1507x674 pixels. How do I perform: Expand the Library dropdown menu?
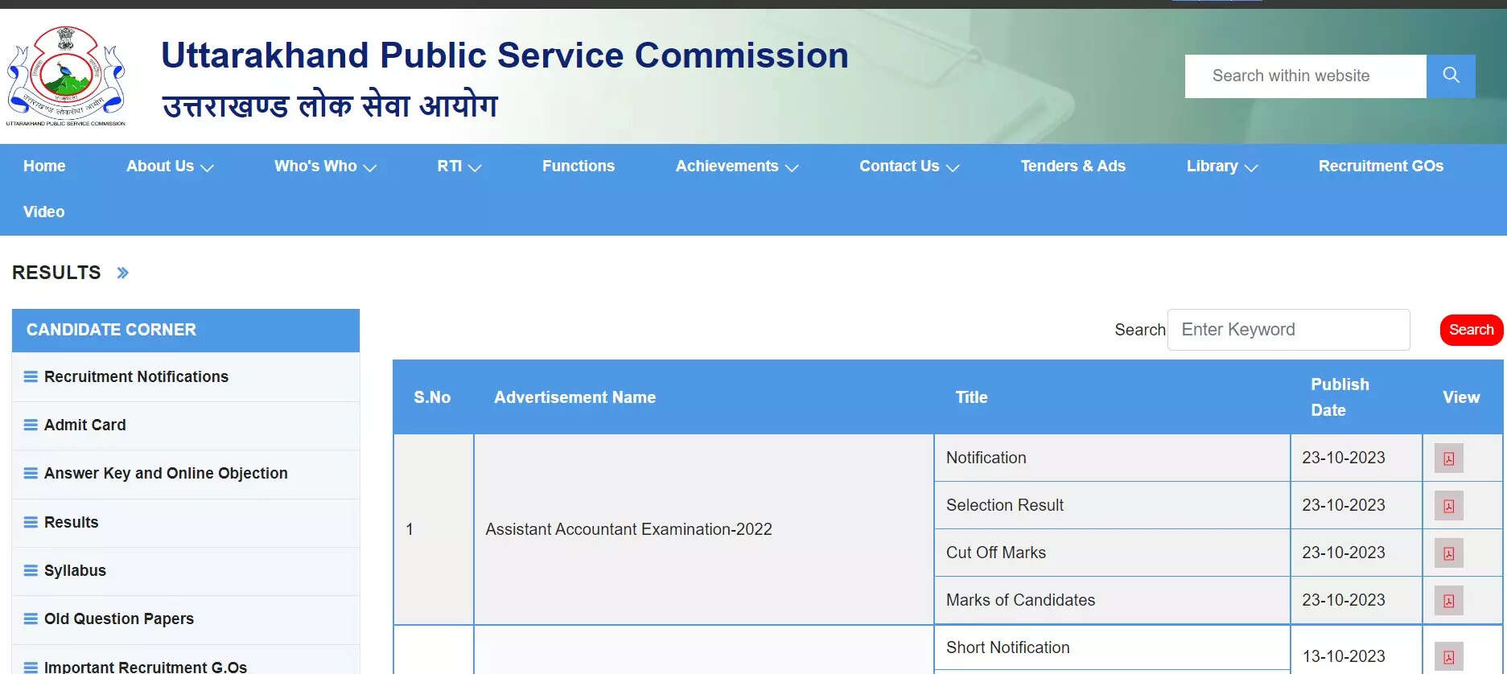pos(1221,166)
